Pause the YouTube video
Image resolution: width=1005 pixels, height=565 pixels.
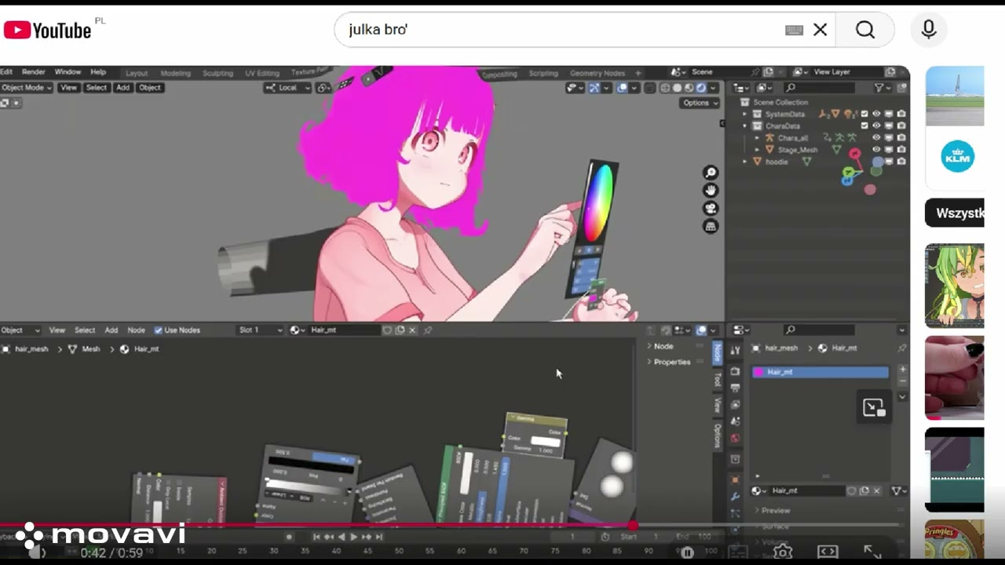(687, 552)
